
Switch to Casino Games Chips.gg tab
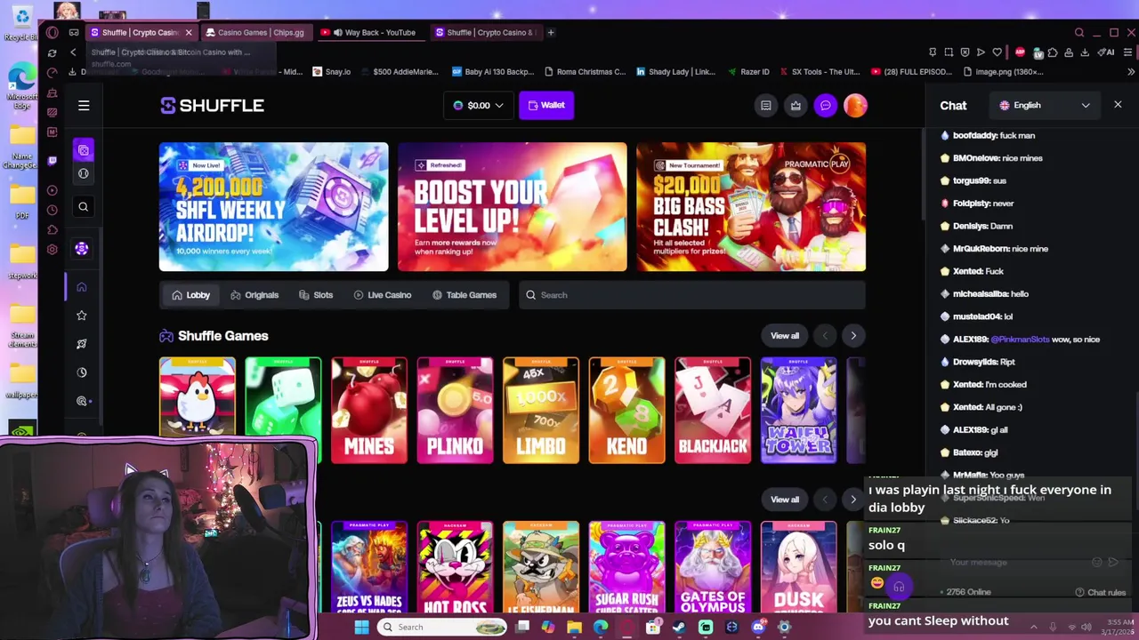[256, 33]
